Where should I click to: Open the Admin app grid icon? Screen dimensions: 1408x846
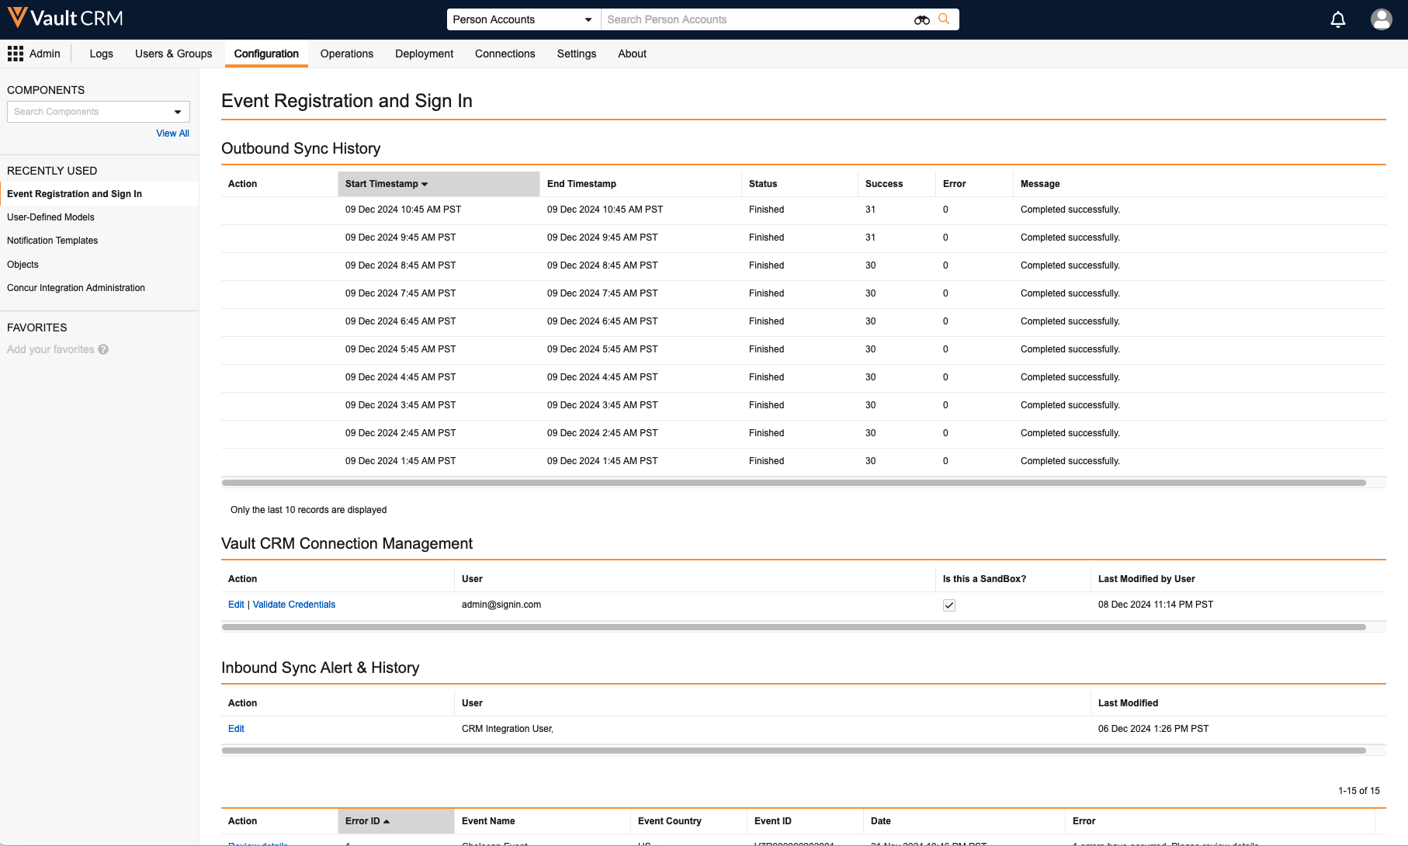pyautogui.click(x=16, y=54)
